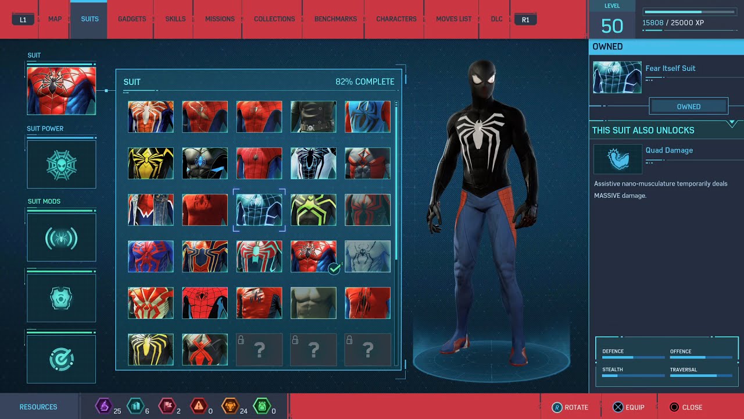This screenshot has width=744, height=419.
Task: Click the teal landmark token icon
Action: [135, 406]
